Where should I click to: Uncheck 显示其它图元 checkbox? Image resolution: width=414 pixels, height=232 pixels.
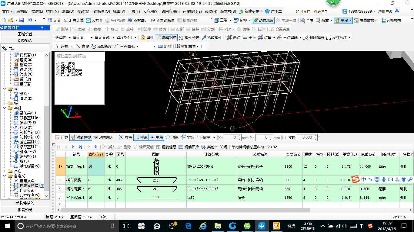(x=58, y=71)
